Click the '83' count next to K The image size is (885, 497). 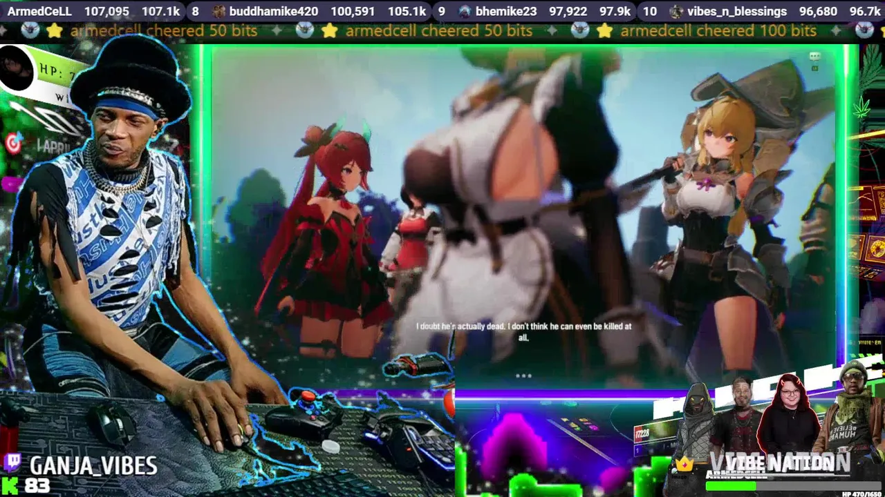tap(37, 485)
